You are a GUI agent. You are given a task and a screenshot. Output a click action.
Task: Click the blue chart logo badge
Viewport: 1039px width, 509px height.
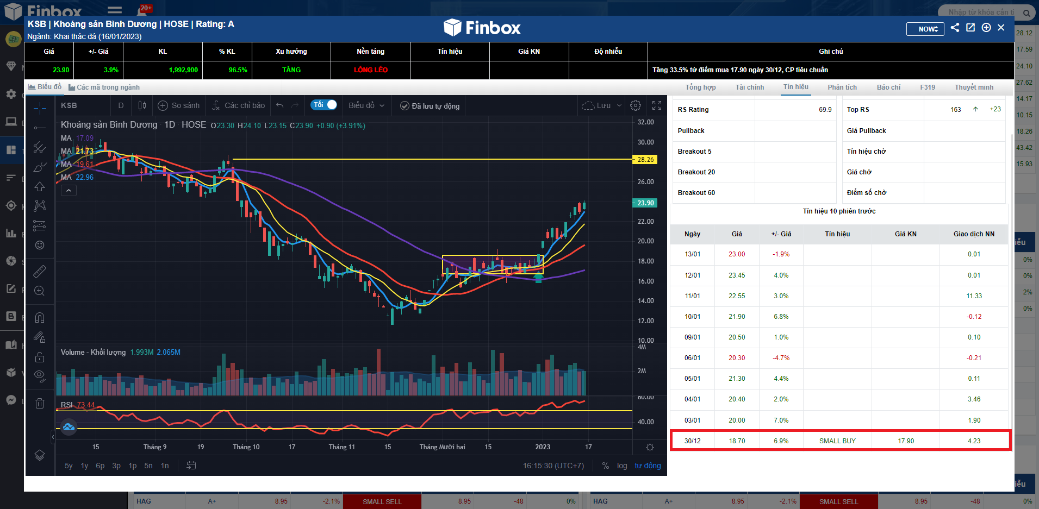[69, 427]
